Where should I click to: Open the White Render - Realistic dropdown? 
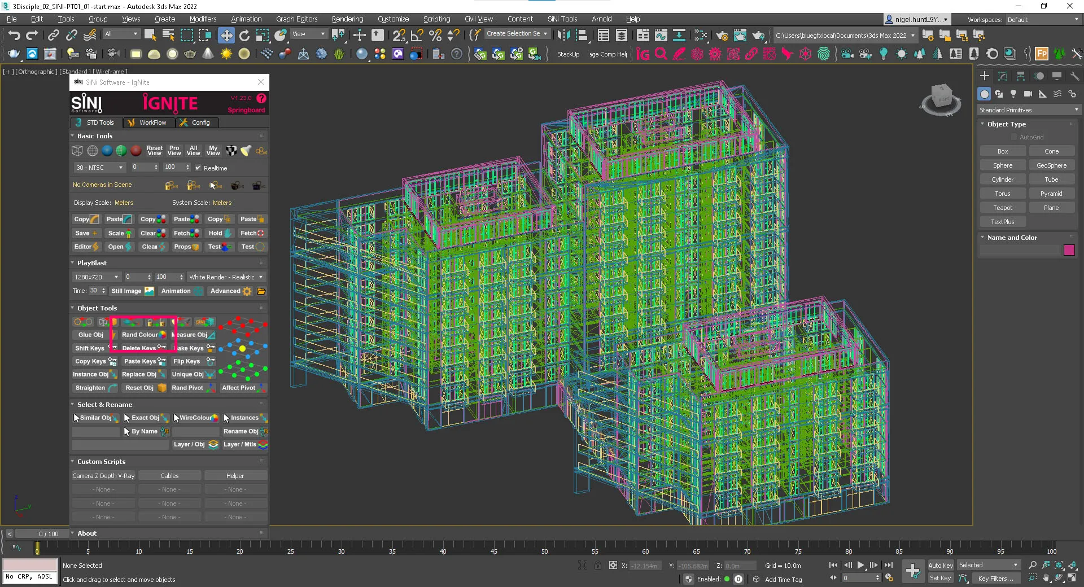click(x=226, y=277)
